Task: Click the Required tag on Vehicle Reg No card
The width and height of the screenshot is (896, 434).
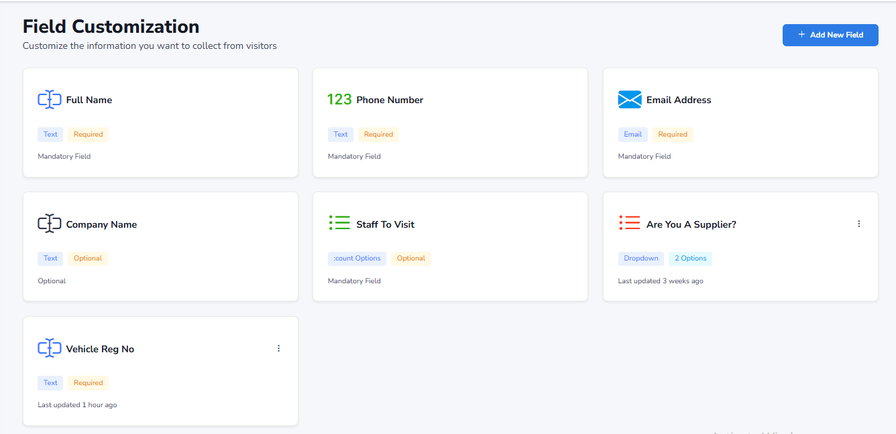Action: (89, 382)
